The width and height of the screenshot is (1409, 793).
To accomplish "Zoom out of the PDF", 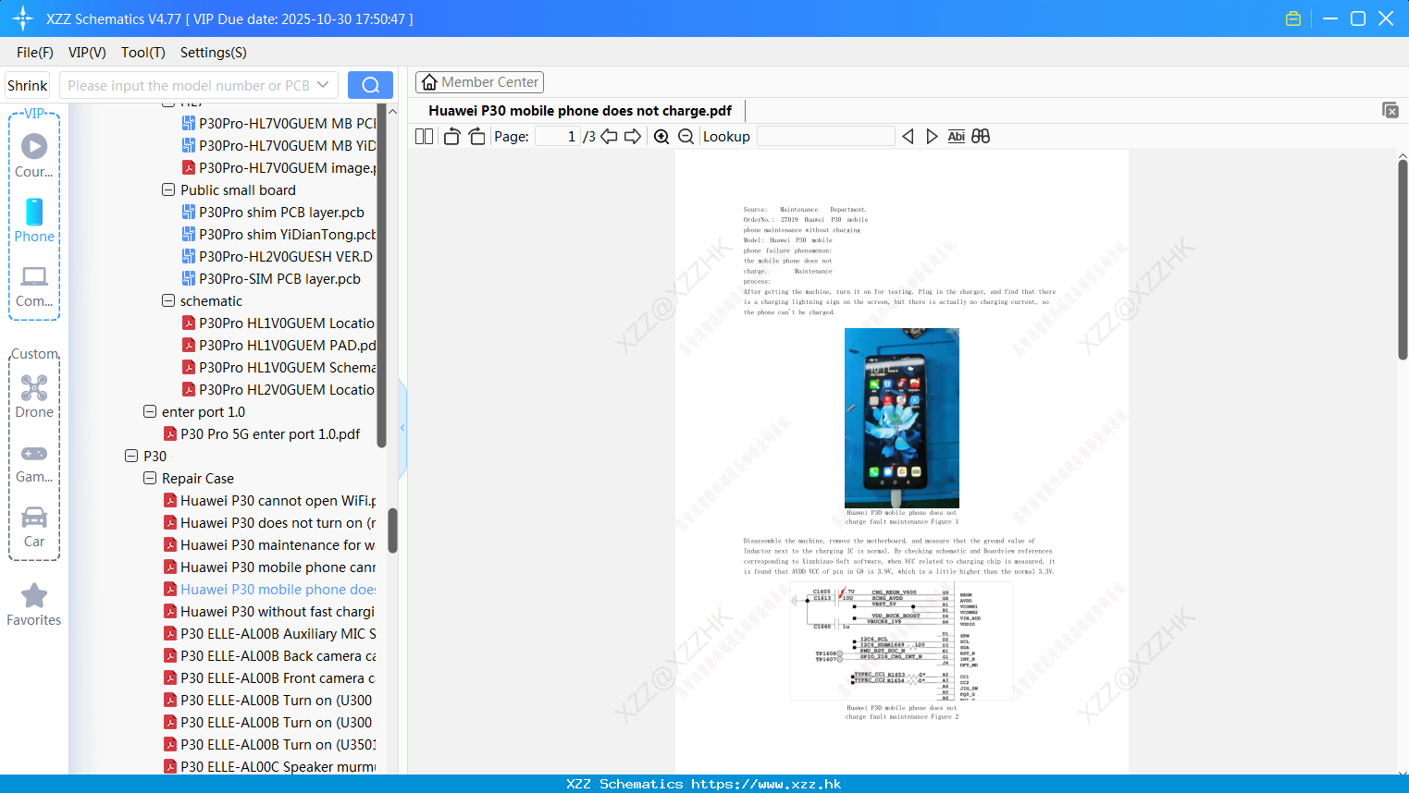I will [x=686, y=137].
